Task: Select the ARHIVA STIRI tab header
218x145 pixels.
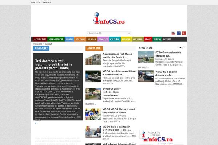Action: coord(94,49)
